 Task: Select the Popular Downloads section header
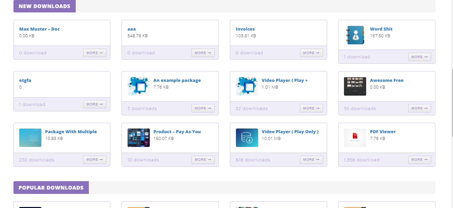click(51, 188)
